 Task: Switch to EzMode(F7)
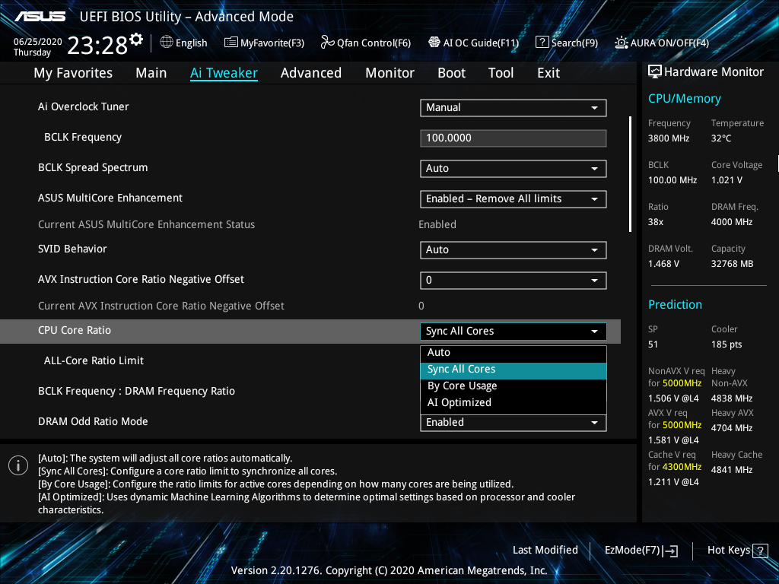(x=641, y=551)
